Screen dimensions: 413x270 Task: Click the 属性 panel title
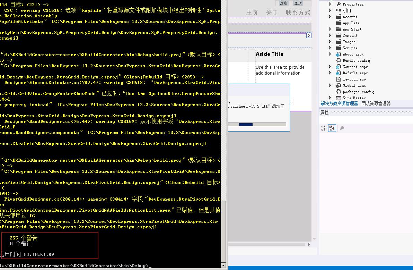click(324, 112)
